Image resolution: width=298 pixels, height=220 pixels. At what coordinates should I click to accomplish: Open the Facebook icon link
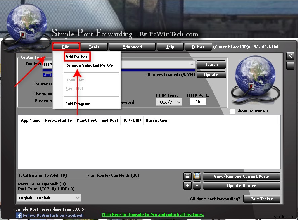point(18,215)
